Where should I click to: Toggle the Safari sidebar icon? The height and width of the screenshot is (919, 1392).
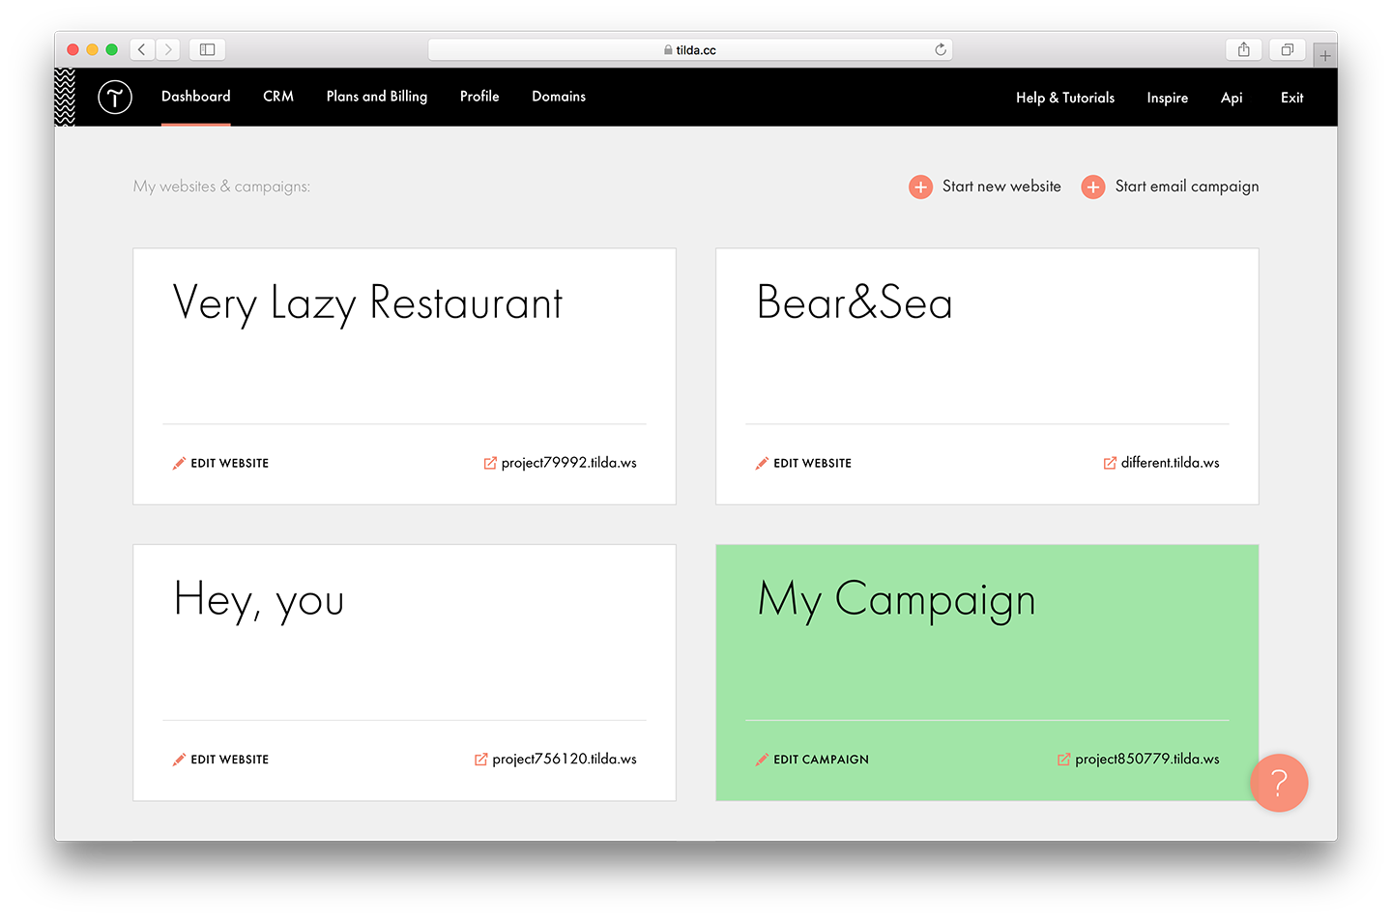coord(207,49)
